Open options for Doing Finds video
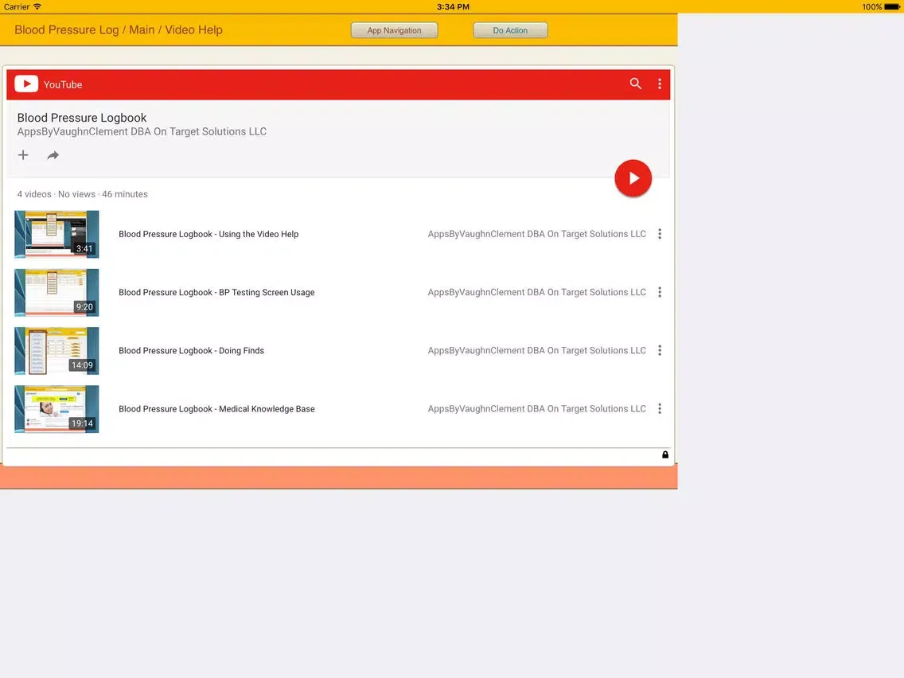Screen dimensions: 904x678 pos(660,350)
